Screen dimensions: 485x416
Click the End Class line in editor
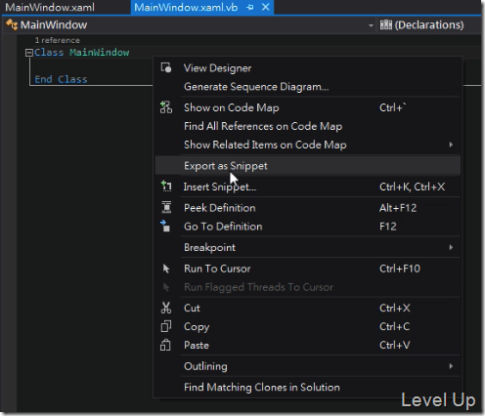pyautogui.click(x=61, y=79)
